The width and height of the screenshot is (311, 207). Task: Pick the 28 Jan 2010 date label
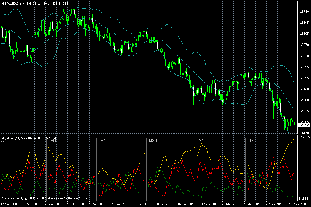[164, 204]
